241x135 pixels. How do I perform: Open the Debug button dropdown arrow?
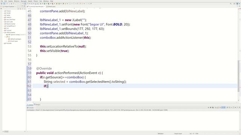[x=43, y=4]
